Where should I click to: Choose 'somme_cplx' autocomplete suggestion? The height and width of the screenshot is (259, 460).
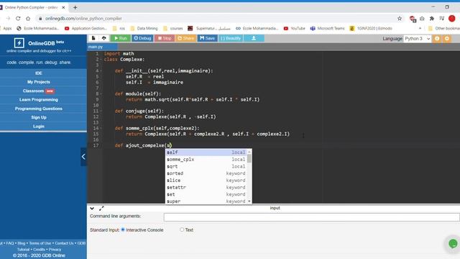tap(206, 160)
